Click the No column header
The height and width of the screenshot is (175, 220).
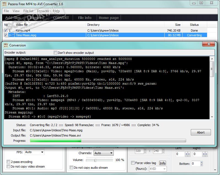[9, 25]
